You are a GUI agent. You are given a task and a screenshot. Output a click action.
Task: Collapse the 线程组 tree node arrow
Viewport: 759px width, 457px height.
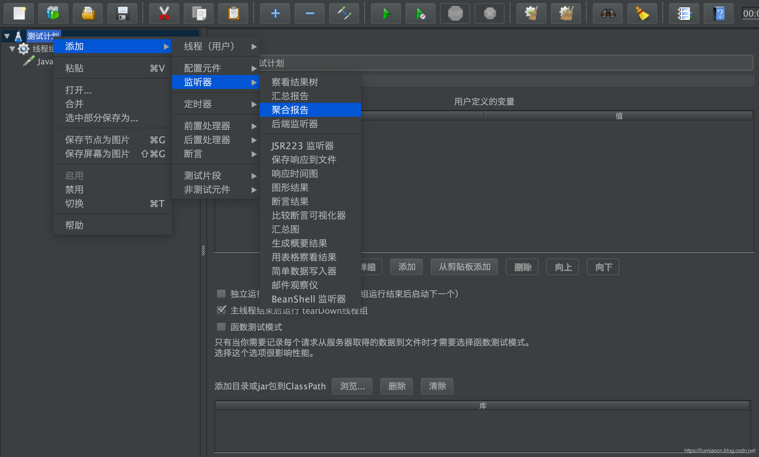coord(12,49)
